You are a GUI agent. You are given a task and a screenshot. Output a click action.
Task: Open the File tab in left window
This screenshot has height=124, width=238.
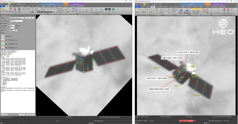pyautogui.click(x=3, y=6)
